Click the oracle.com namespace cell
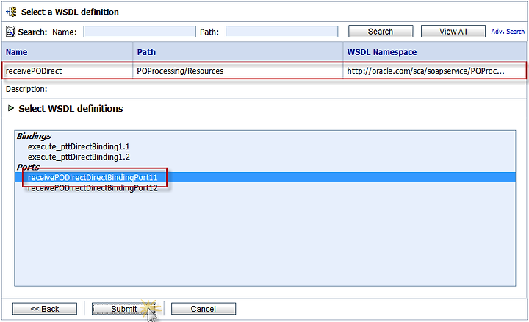Screen dimensions: 529x322 coord(425,71)
